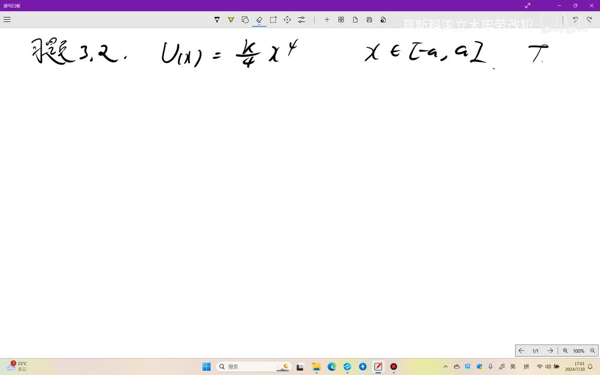Toggle fullscreen with diagonal arrows icon
Viewport: 600px width, 375px height.
(x=528, y=5)
